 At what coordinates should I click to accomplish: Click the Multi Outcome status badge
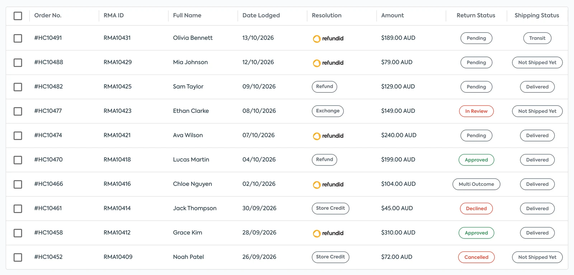[x=476, y=184]
